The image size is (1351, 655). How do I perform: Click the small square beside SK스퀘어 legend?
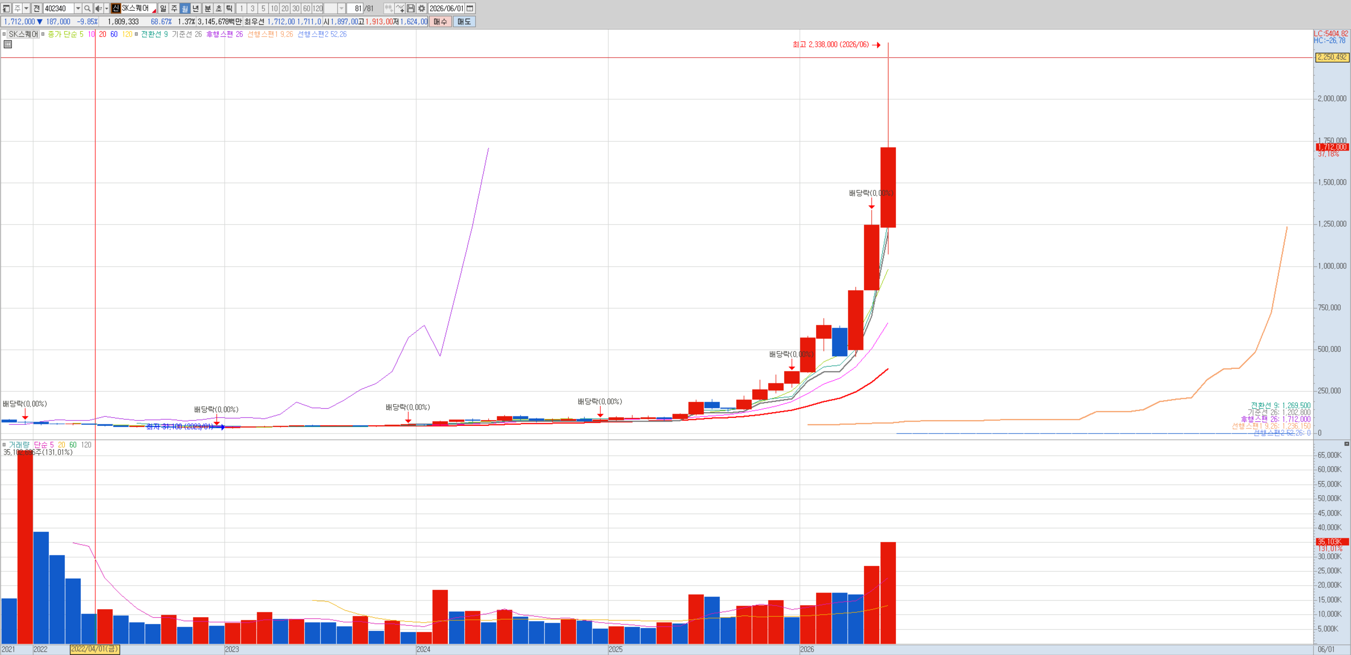tap(4, 34)
